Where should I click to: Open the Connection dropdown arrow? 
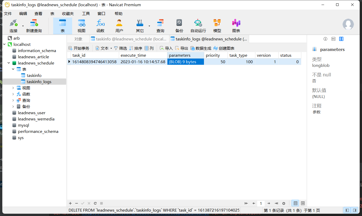[23, 26]
